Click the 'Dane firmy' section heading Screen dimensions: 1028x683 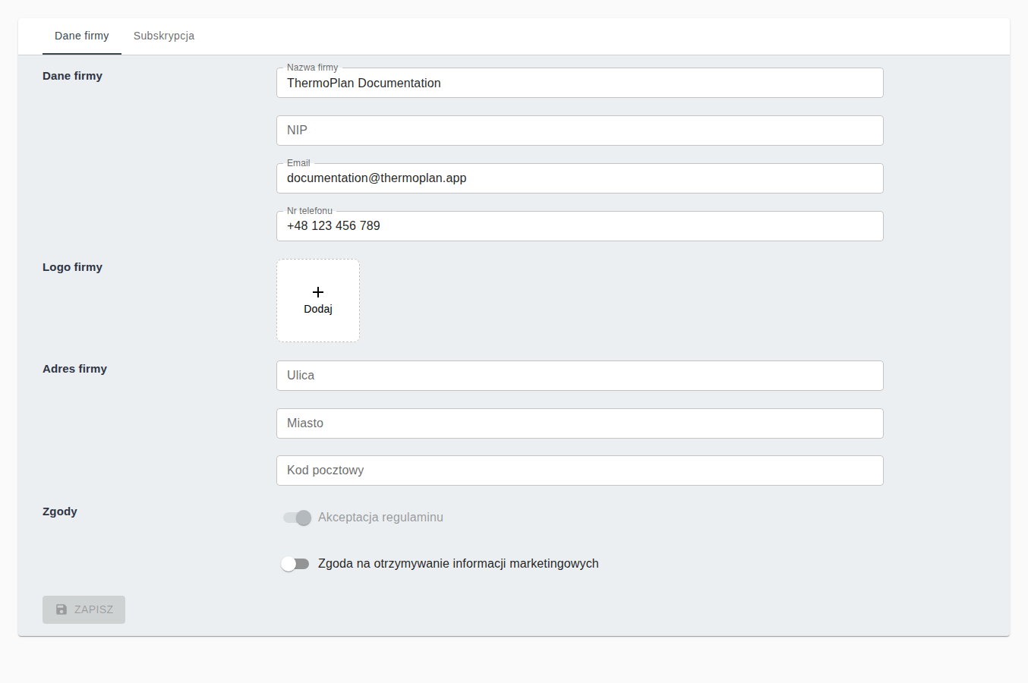[x=72, y=76]
